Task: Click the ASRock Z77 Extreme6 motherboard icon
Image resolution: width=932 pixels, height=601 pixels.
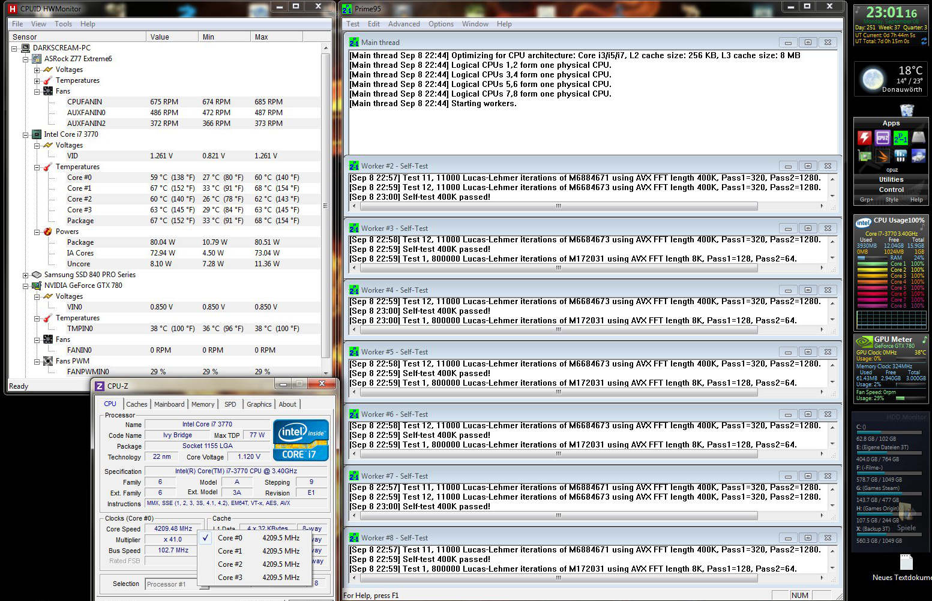Action: click(x=37, y=59)
